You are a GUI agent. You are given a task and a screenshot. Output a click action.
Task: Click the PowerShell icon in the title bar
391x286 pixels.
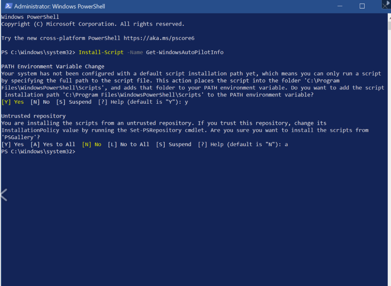point(7,6)
